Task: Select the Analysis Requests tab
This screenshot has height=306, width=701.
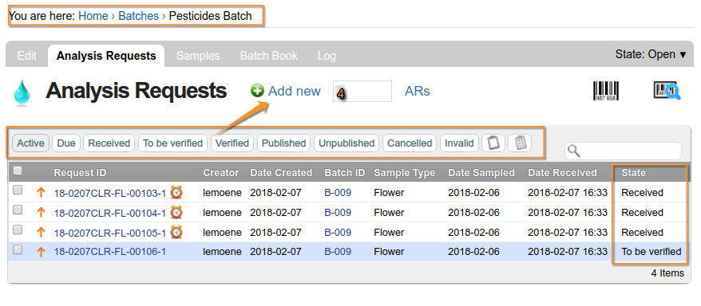Action: pos(106,56)
